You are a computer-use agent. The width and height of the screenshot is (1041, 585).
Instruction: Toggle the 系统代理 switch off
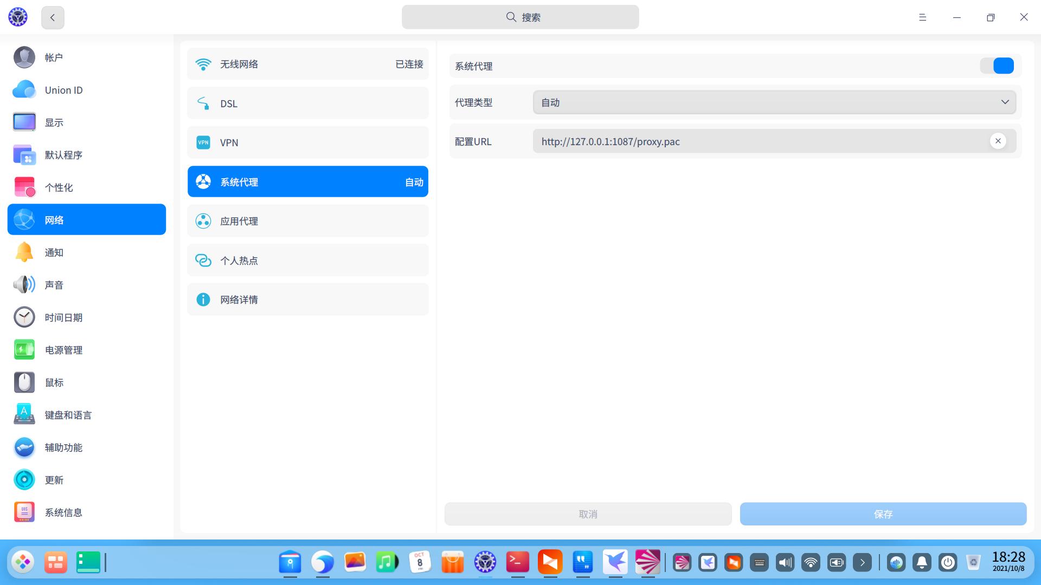(997, 66)
